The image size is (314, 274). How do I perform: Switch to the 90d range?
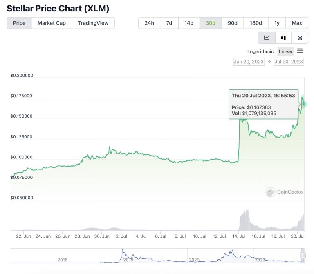click(233, 23)
